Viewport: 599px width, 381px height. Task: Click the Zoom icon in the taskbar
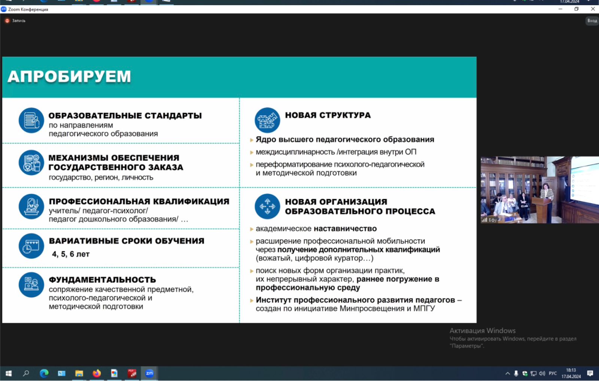pyautogui.click(x=149, y=373)
